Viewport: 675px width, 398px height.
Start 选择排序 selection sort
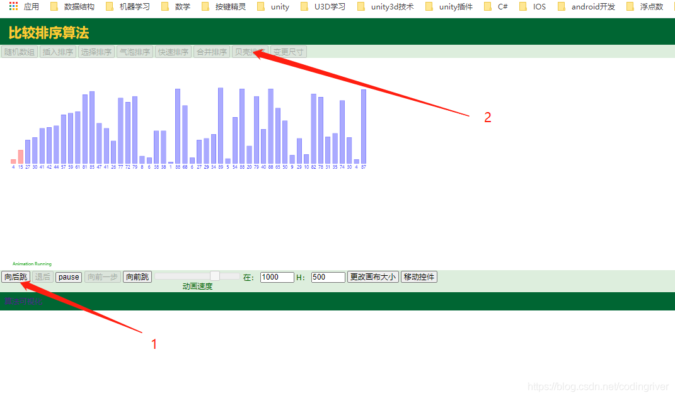coord(96,52)
